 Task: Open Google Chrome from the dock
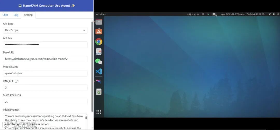point(99,42)
